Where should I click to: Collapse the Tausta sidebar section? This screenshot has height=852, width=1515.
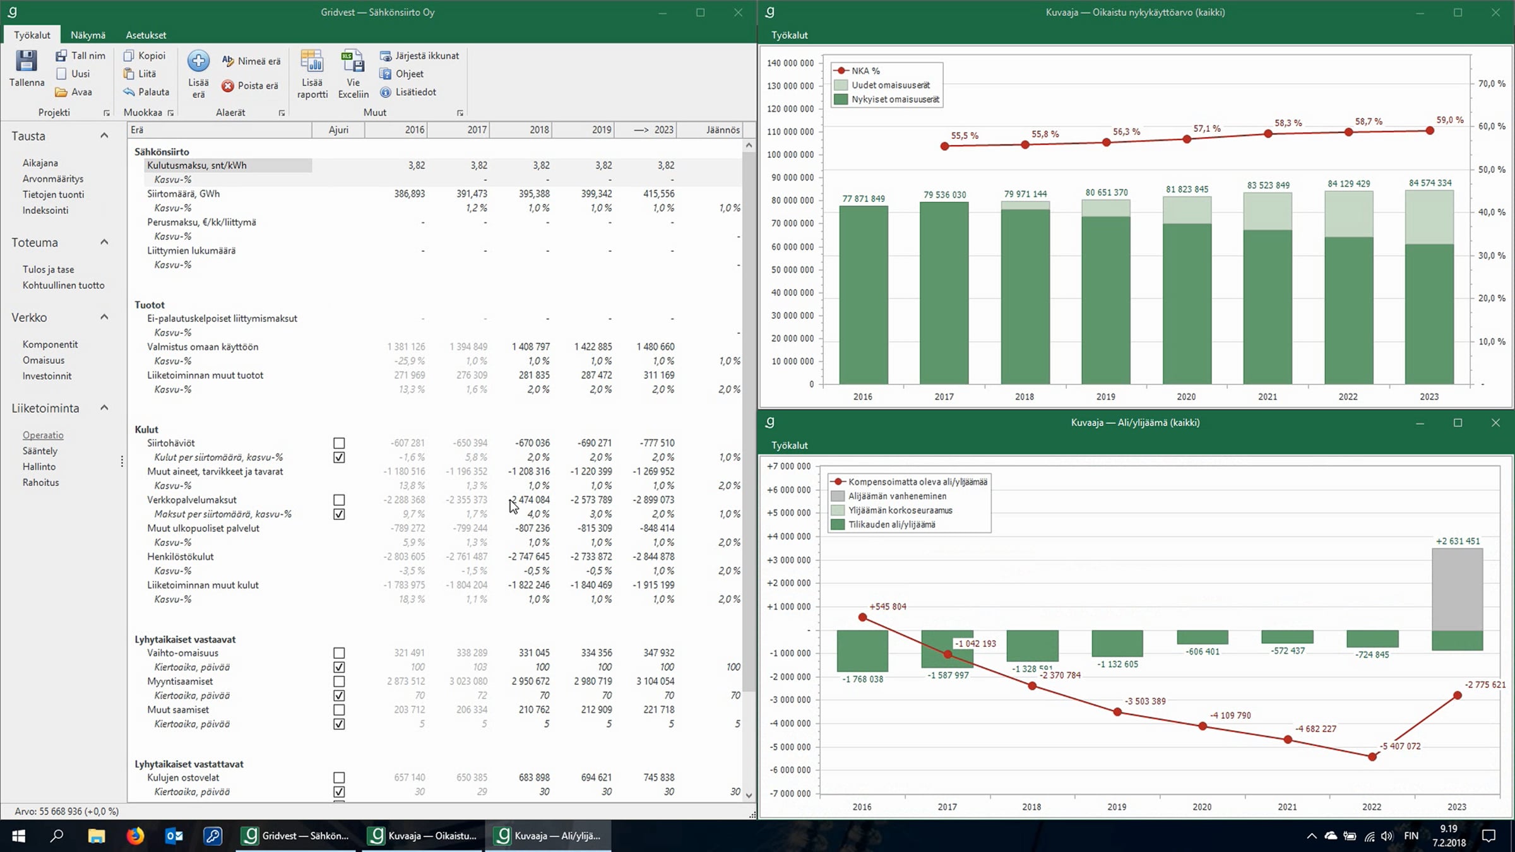pos(104,136)
